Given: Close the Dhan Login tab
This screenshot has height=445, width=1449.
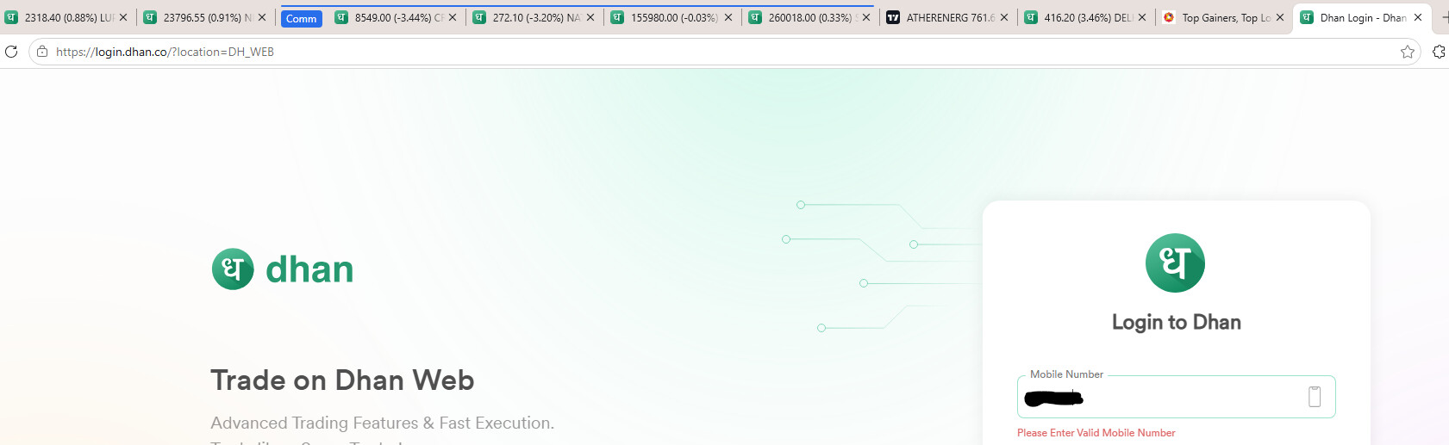Looking at the screenshot, I should tap(1418, 17).
